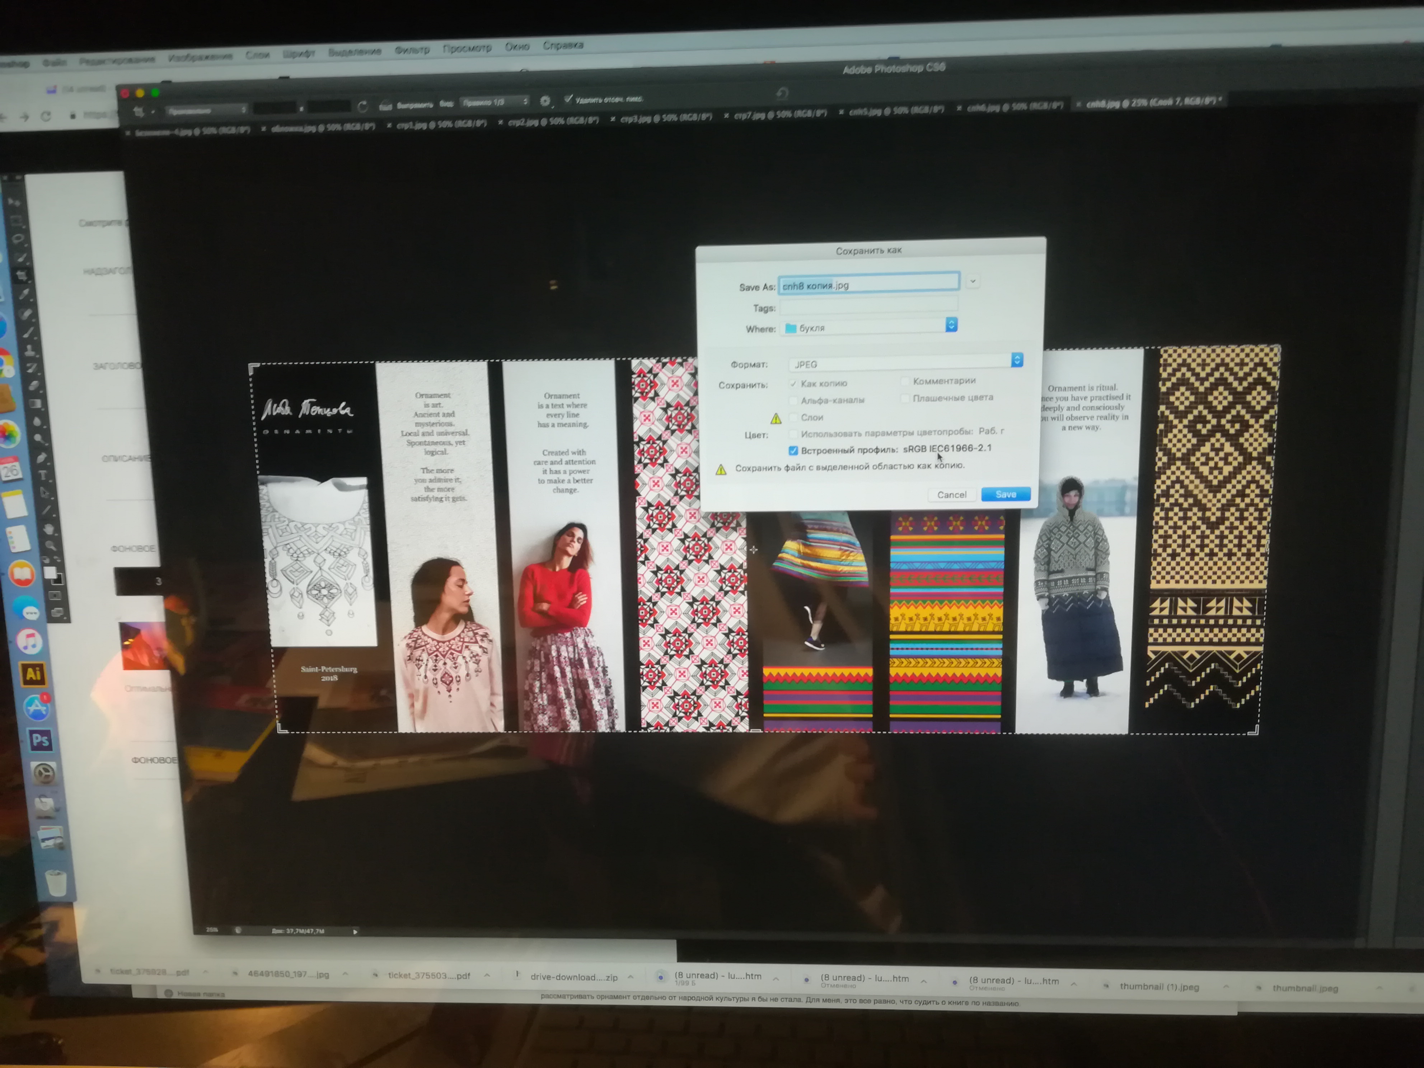The width and height of the screenshot is (1424, 1068).
Task: Toggle the Комментарии checkbox
Action: point(904,381)
